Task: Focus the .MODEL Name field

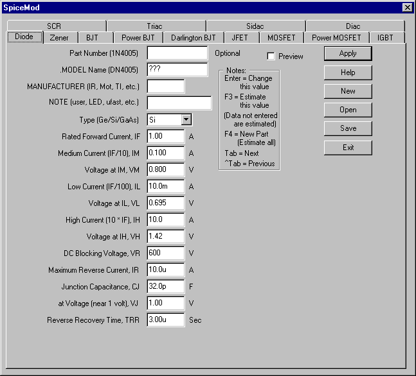Action: point(177,69)
